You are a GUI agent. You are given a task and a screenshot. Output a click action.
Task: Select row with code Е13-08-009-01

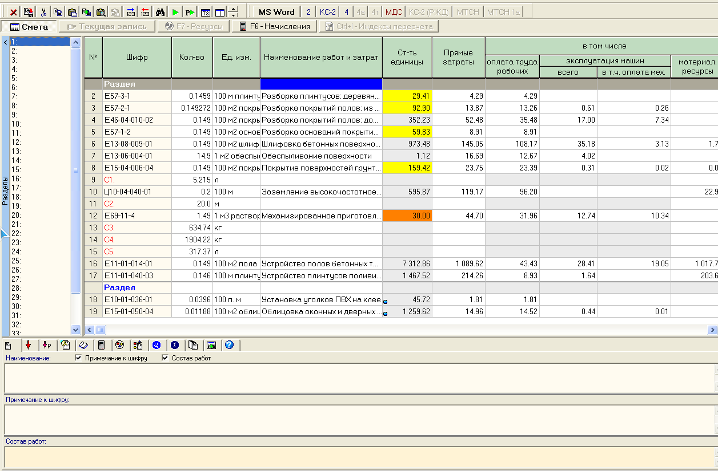137,144
